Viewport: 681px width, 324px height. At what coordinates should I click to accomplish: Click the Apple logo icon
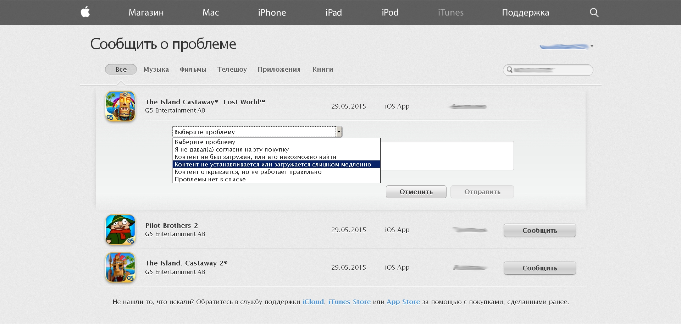tap(85, 12)
